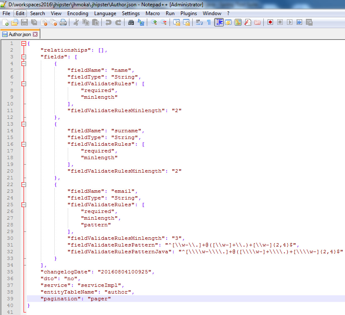Image resolution: width=345 pixels, height=315 pixels.
Task: Click the Close document toolbar icon
Action: pyautogui.click(x=44, y=22)
